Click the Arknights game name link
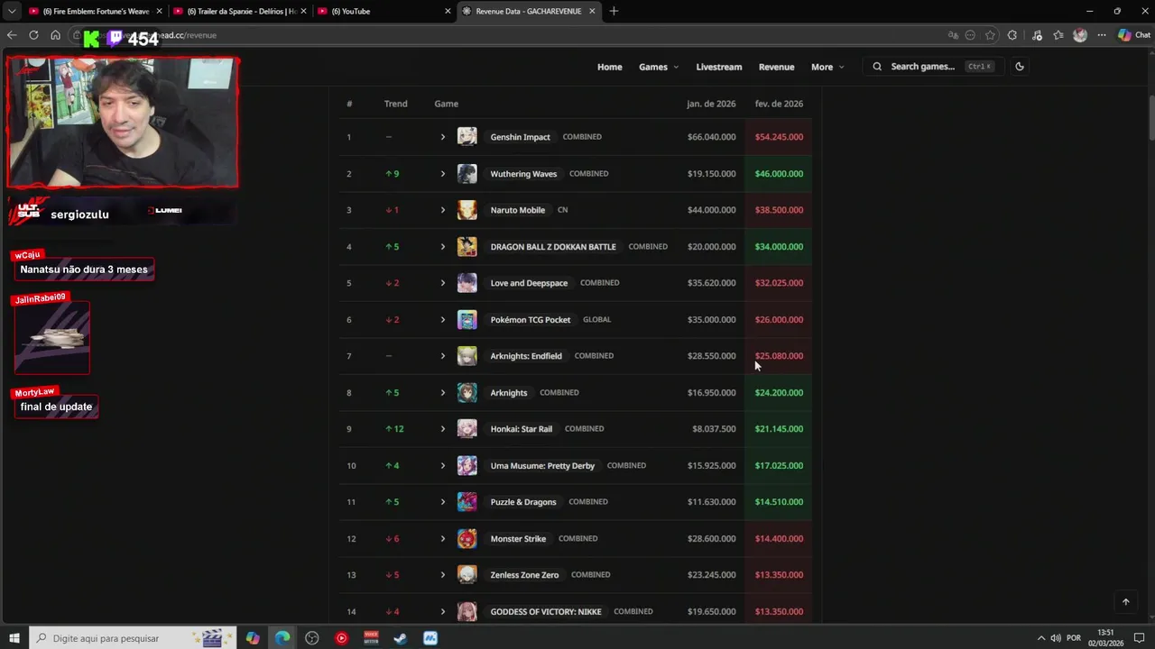The height and width of the screenshot is (649, 1155). click(x=509, y=393)
